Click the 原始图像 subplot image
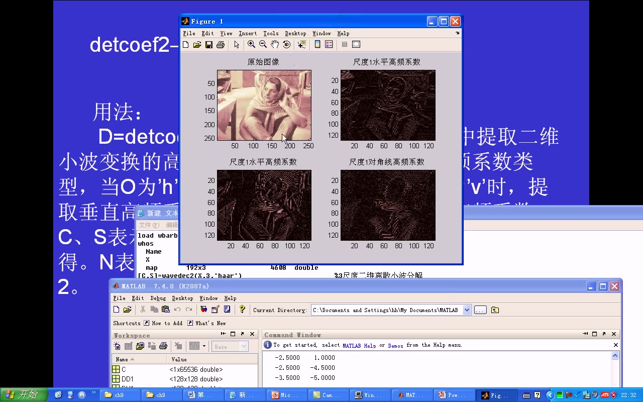643x402 pixels. 264,105
